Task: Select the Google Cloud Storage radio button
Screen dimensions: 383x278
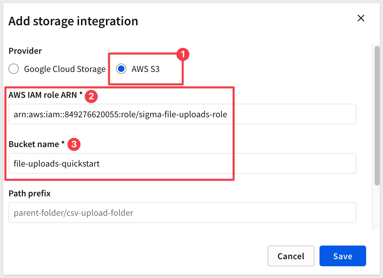Action: [14, 69]
